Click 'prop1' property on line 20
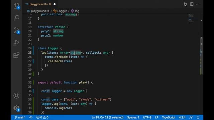The width and height of the screenshot is (214, 120). click(x=45, y=31)
